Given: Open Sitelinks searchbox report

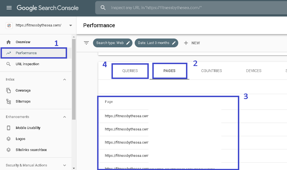Looking at the screenshot, I should [x=31, y=150].
